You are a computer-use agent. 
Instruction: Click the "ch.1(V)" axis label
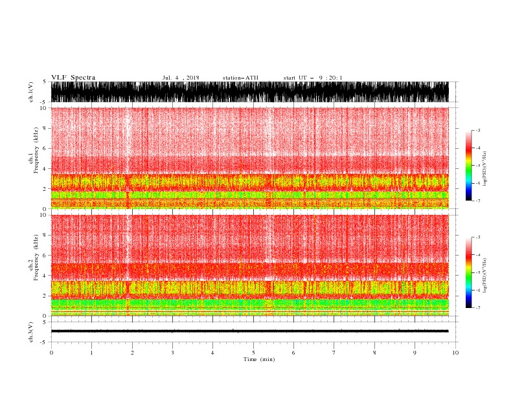(x=31, y=92)
